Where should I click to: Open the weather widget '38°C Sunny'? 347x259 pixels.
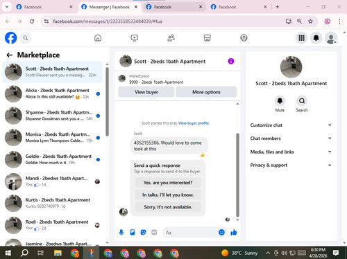(x=239, y=253)
